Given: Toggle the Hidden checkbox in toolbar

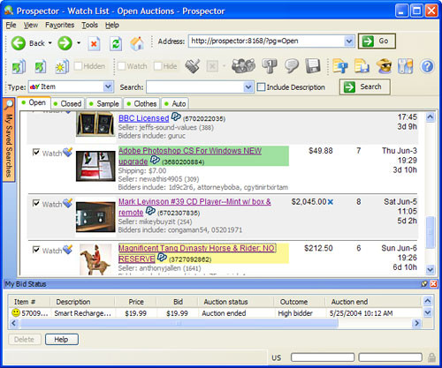Looking at the screenshot, I should (x=78, y=66).
